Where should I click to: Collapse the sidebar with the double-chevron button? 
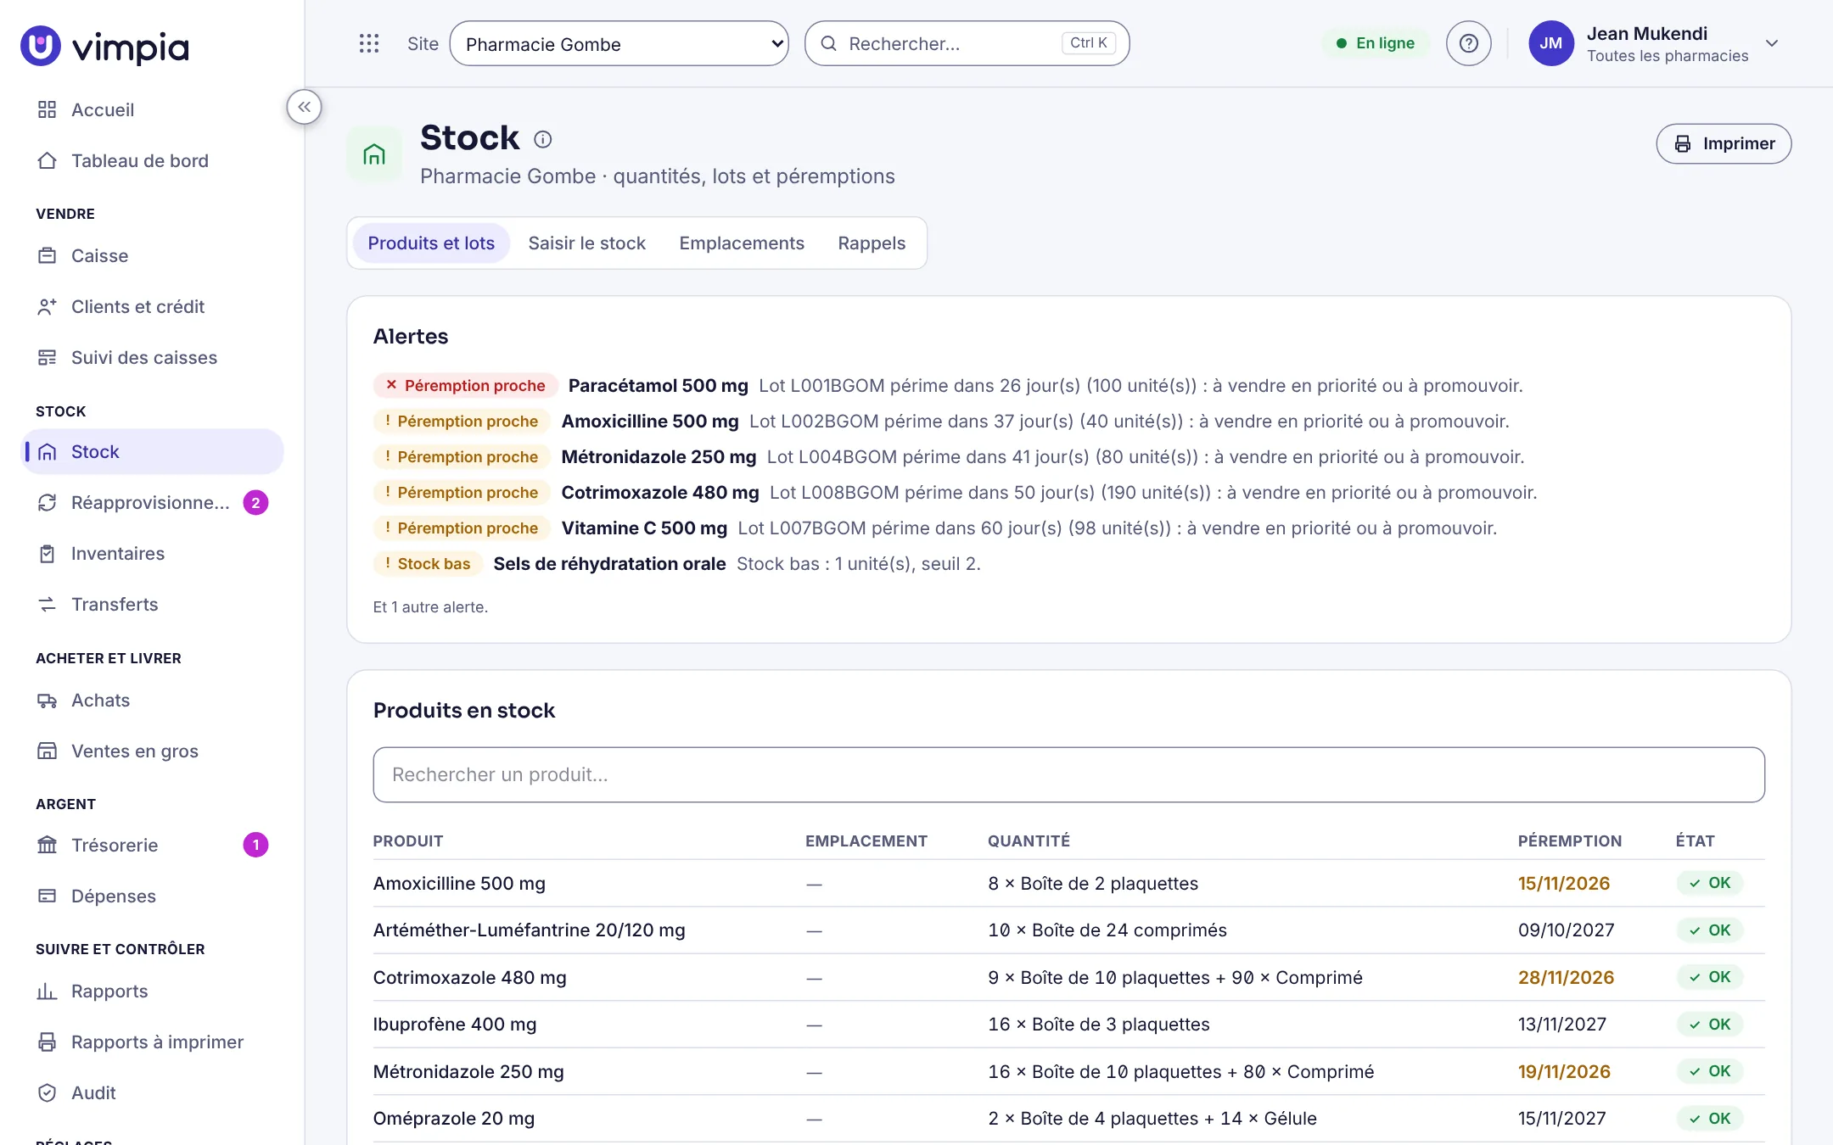[x=304, y=107]
